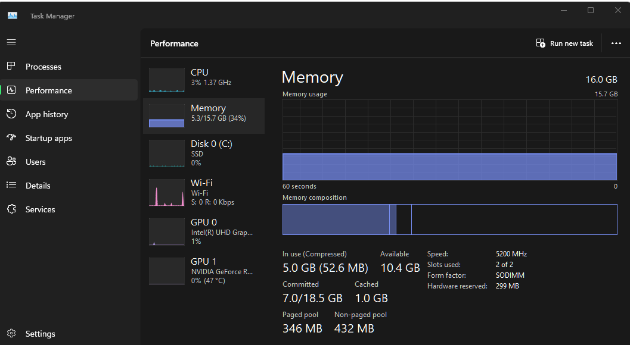The height and width of the screenshot is (345, 630).
Task: Click the Users people icon
Action: (11, 161)
